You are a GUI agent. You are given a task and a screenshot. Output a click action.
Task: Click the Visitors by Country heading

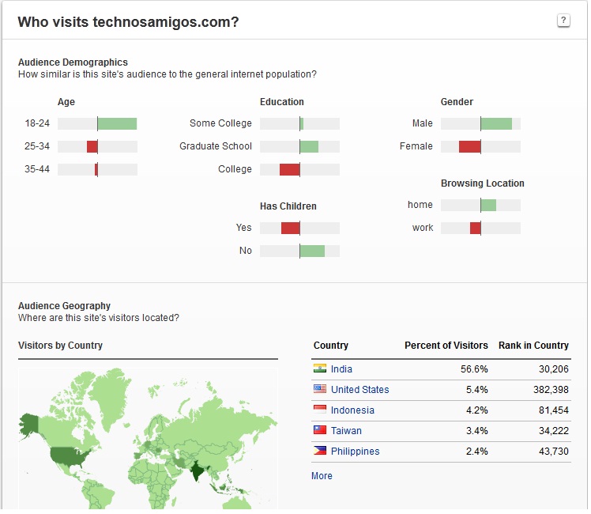60,347
